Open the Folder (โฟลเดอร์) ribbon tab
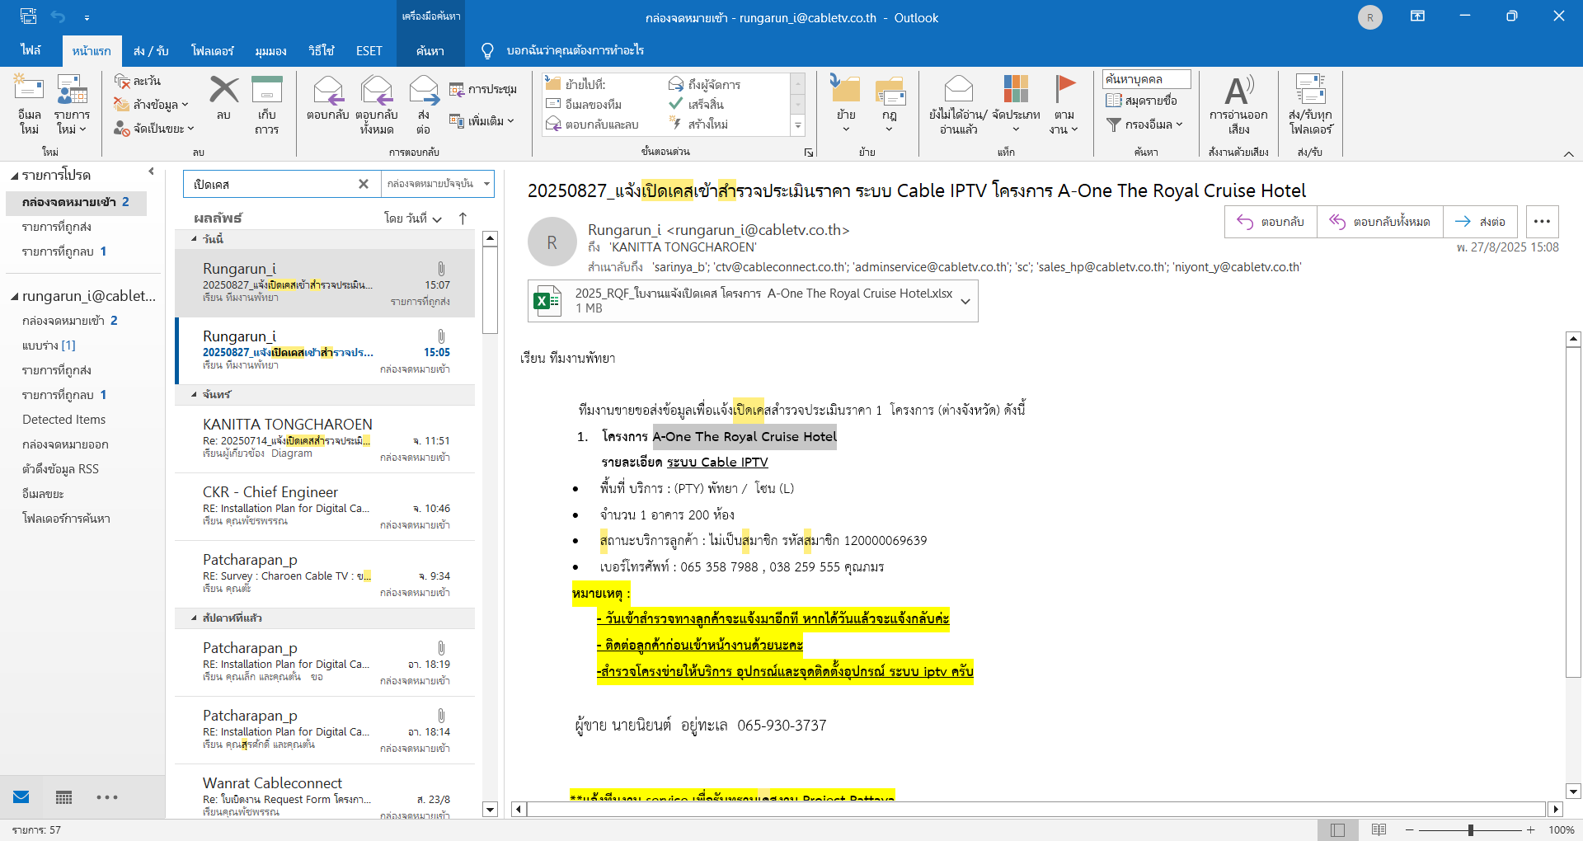 click(x=213, y=51)
